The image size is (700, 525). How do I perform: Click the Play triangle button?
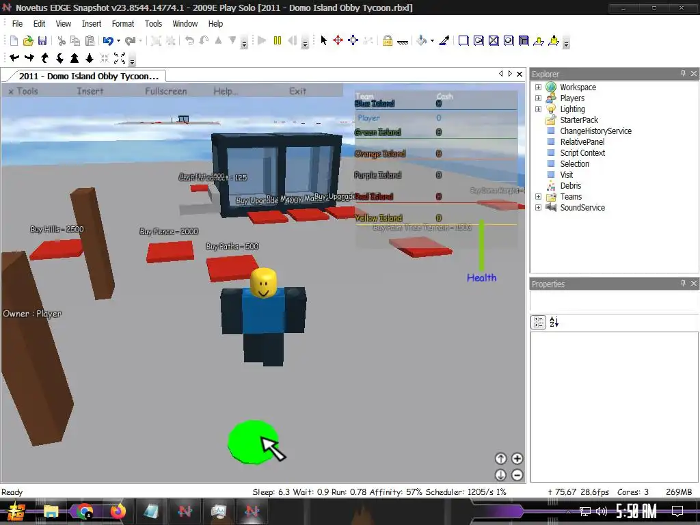(262, 40)
